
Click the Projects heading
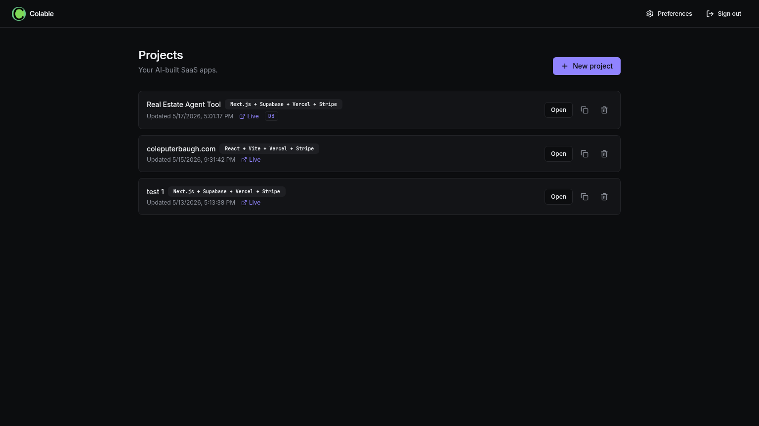coord(161,55)
